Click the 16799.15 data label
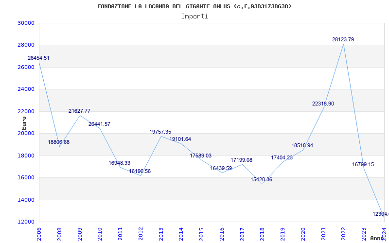Screen dimensions: 389x243 pyautogui.click(x=363, y=164)
